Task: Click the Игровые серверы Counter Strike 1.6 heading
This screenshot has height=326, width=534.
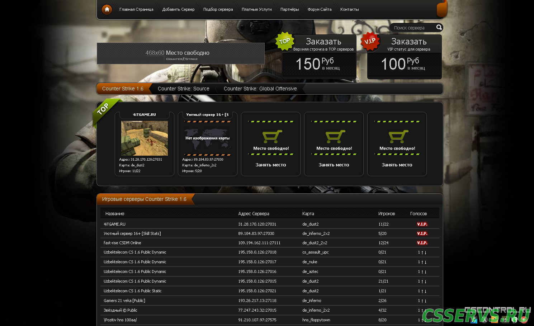Action: 144,199
